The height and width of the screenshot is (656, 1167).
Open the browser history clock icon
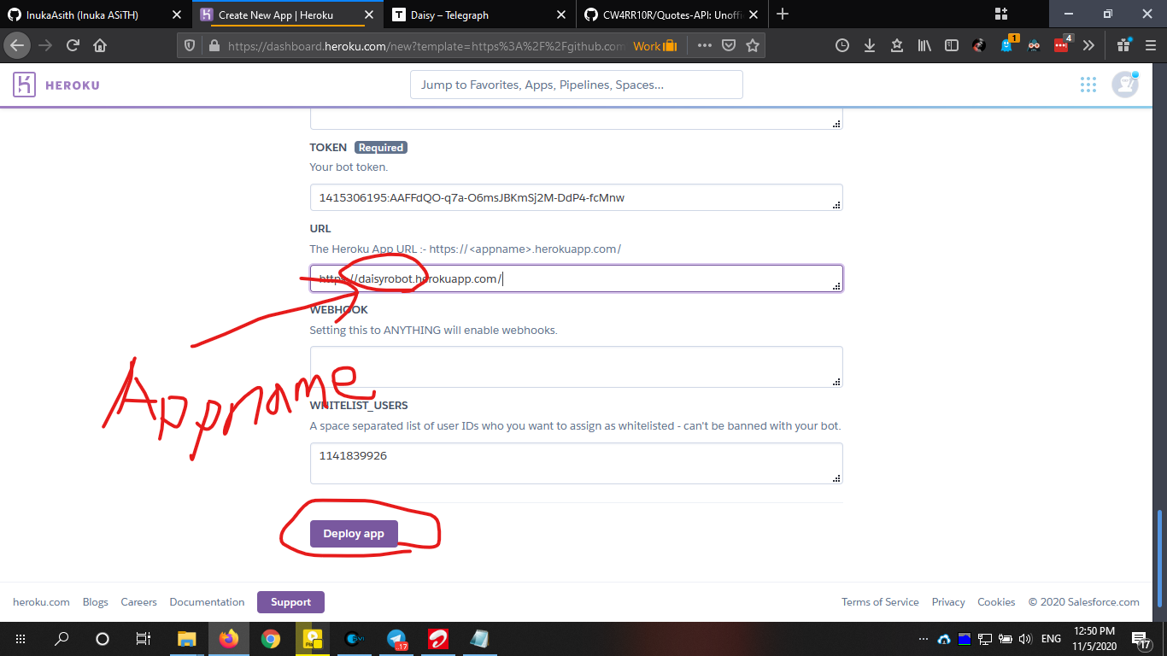point(842,46)
